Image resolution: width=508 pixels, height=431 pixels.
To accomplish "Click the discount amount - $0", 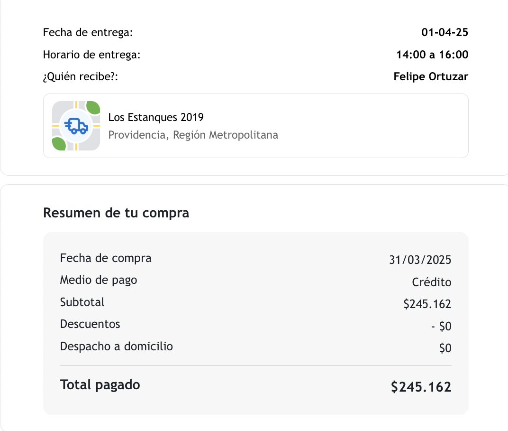I will point(441,327).
